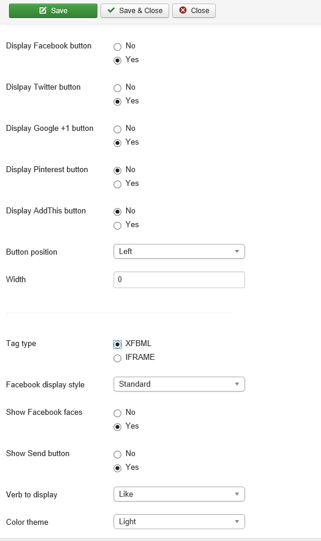Click the green Save button

pos(53,11)
